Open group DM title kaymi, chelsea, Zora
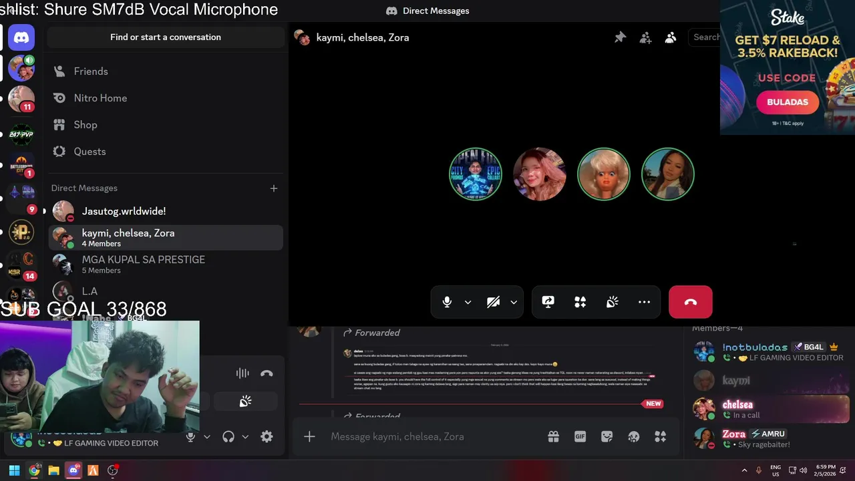Viewport: 855px width, 481px height. tap(363, 37)
